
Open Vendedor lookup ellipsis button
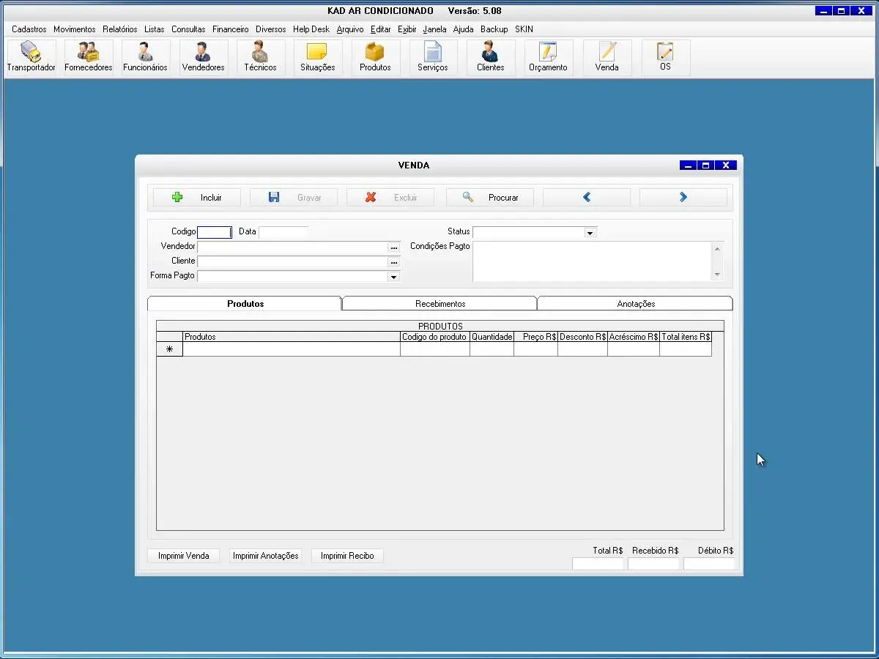coord(393,247)
